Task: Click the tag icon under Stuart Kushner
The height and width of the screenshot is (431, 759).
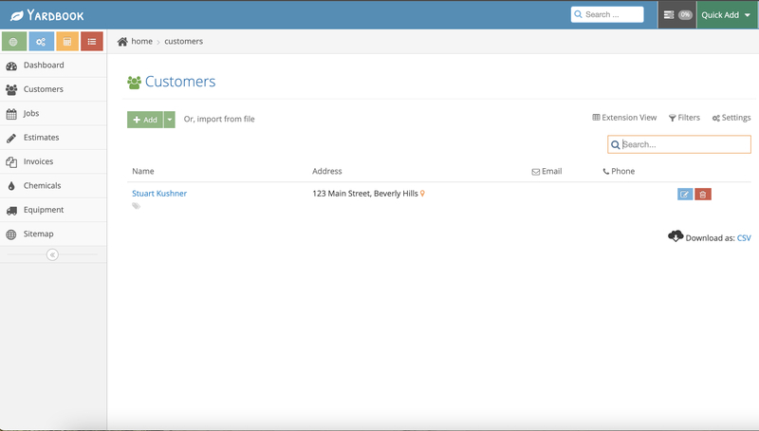Action: pos(136,206)
